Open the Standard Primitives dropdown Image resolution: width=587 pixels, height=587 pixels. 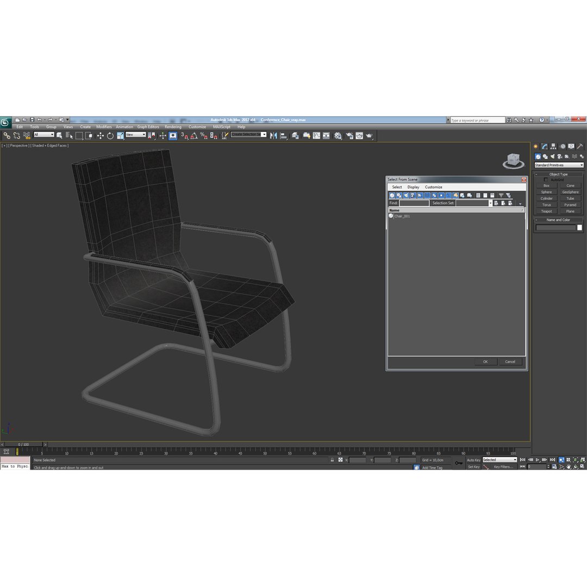559,165
